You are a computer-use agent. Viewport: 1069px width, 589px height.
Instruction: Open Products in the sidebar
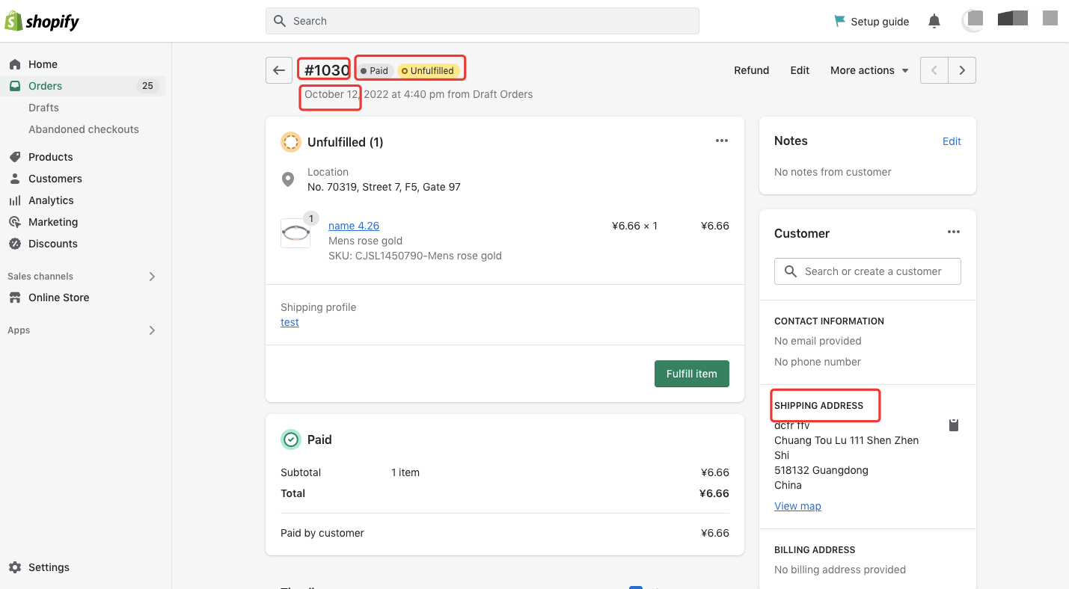coord(50,157)
